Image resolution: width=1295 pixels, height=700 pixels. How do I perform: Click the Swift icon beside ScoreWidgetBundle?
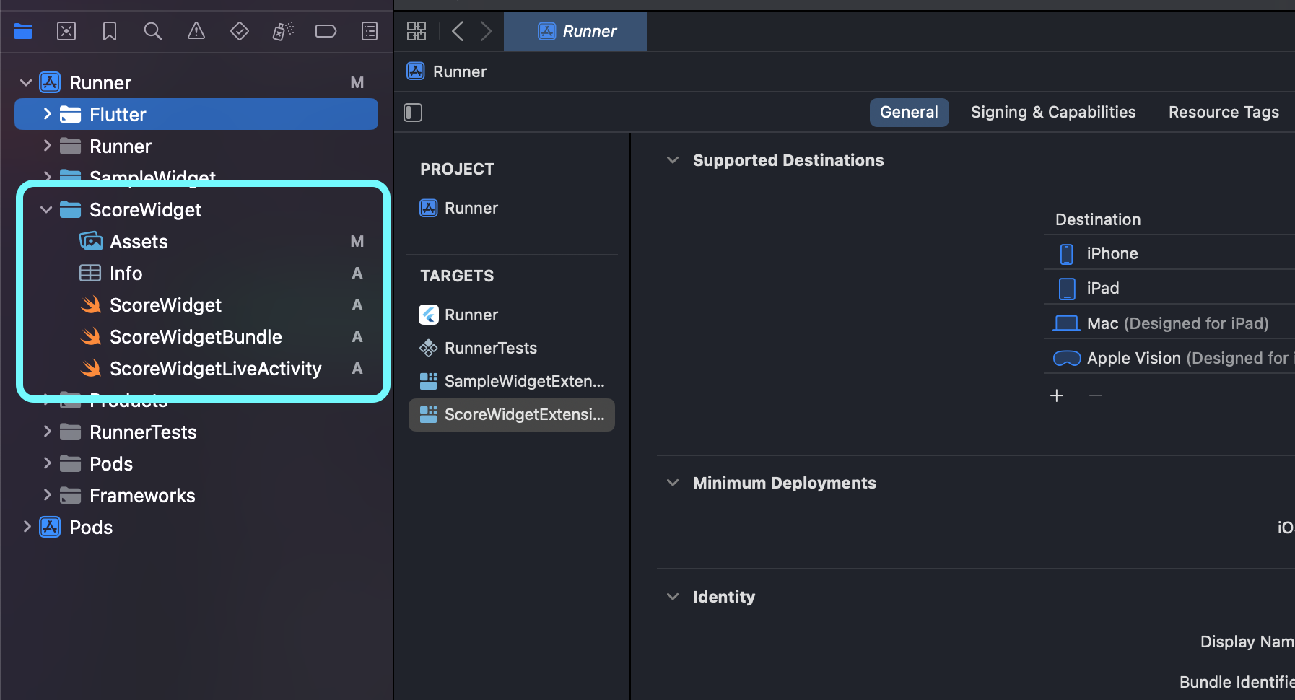coord(91,336)
